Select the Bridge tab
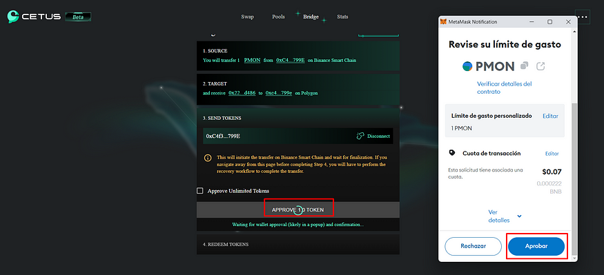This screenshot has width=604, height=275. [311, 17]
